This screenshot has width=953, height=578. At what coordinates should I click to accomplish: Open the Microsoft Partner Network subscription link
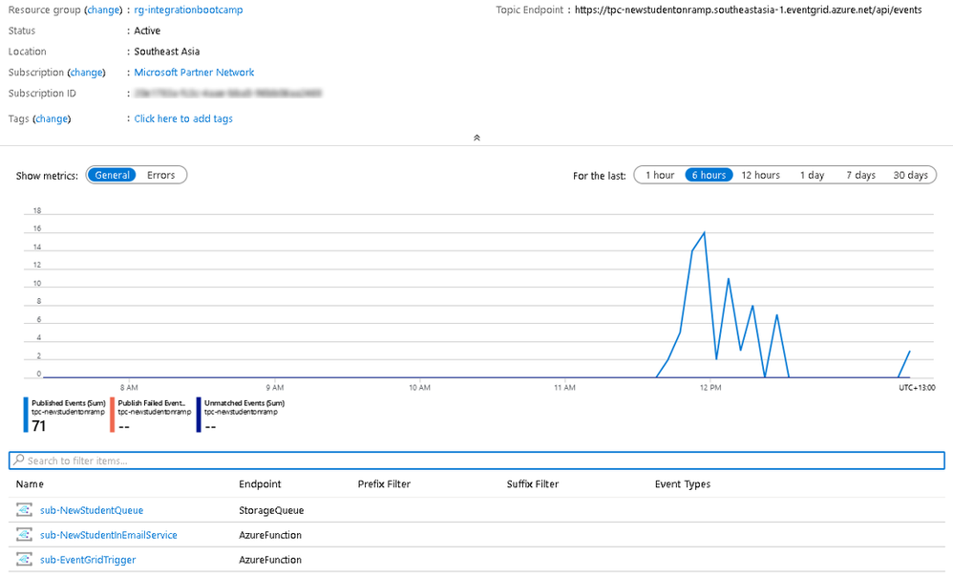[x=194, y=73]
